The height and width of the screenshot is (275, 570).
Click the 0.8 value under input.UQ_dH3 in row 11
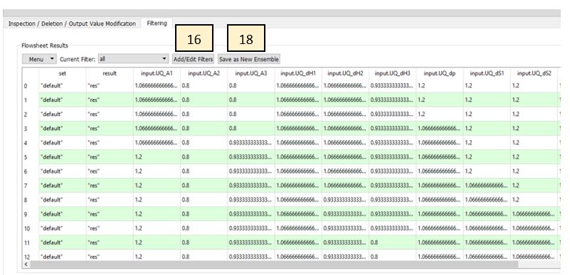click(x=393, y=243)
